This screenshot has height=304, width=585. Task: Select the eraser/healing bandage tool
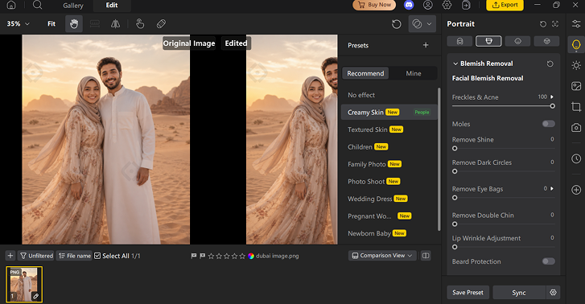tap(161, 24)
